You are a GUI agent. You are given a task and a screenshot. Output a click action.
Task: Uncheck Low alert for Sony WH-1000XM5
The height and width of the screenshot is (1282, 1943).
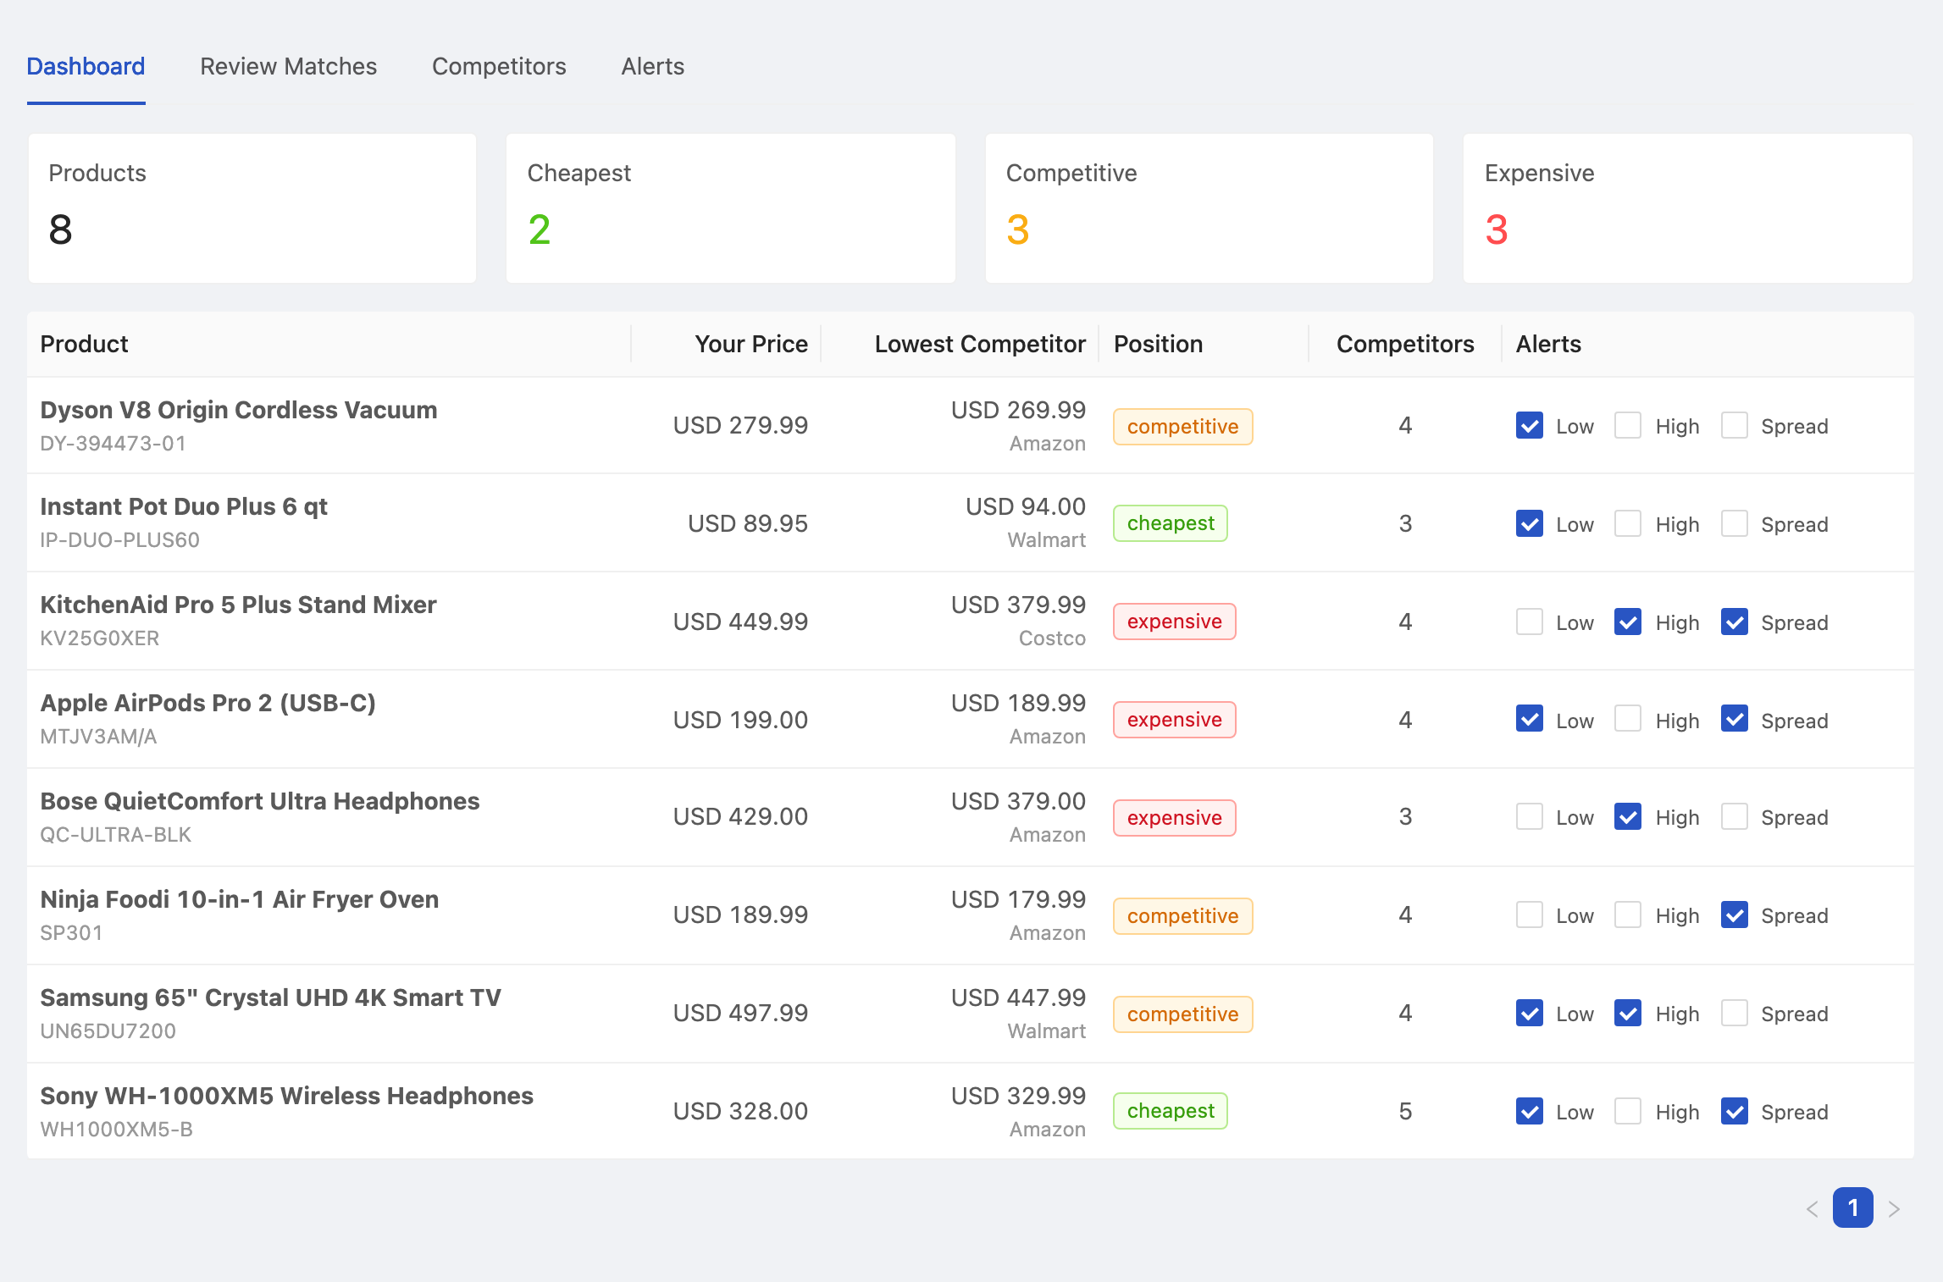pos(1529,1111)
